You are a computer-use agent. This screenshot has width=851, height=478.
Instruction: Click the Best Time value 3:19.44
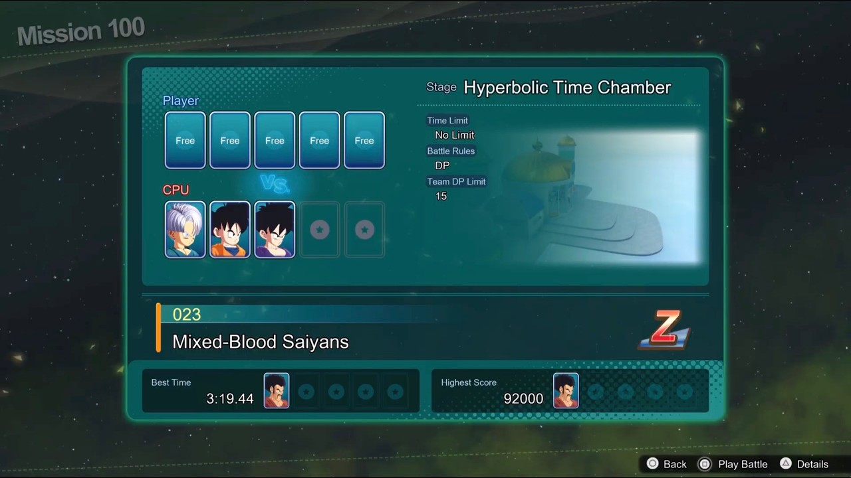click(230, 398)
